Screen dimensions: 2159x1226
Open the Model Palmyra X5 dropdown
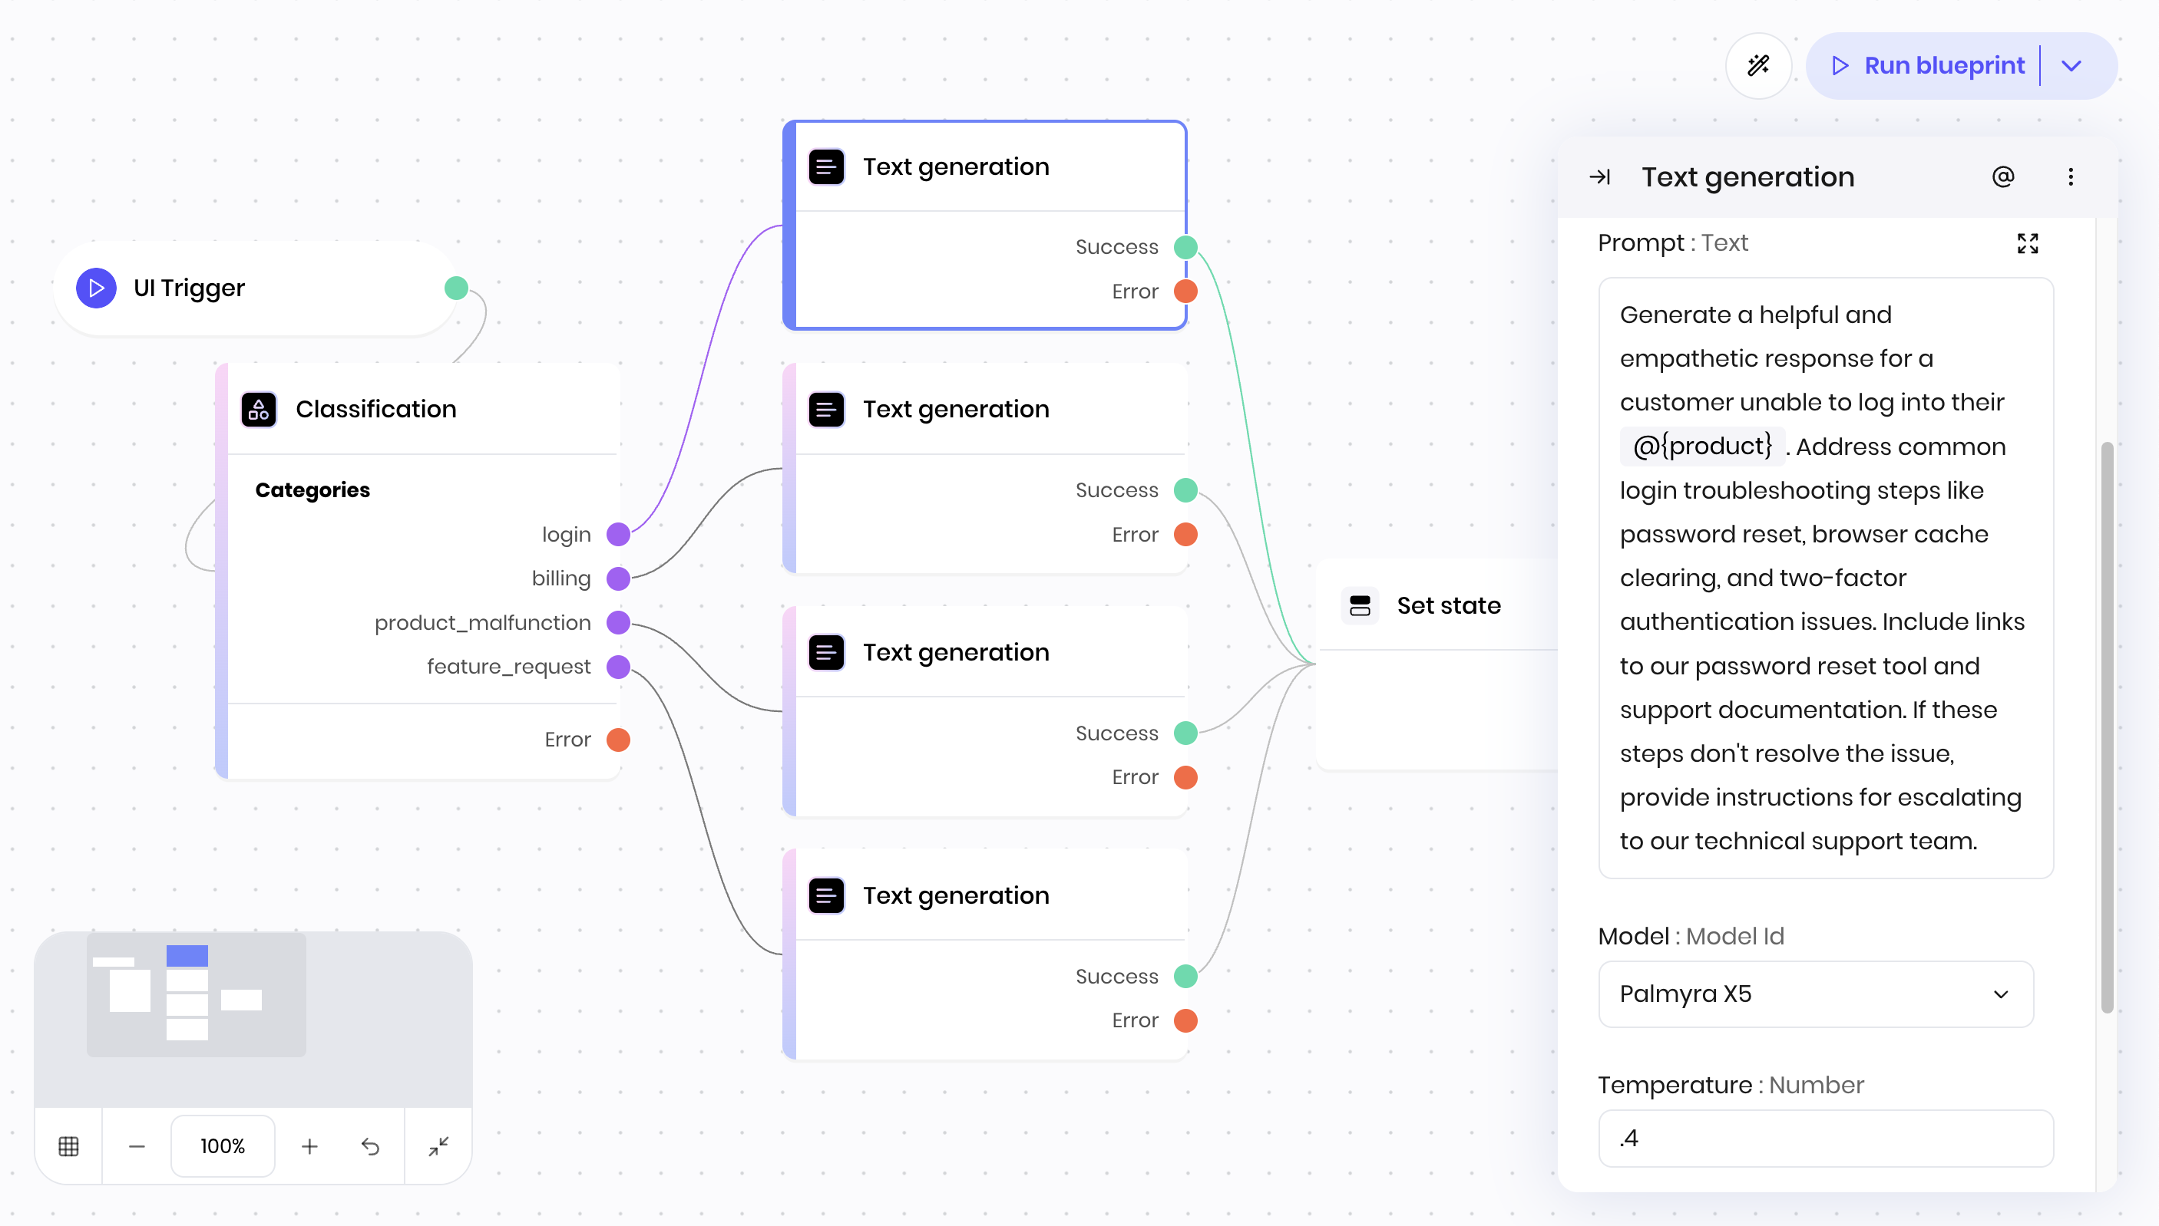tap(1815, 994)
